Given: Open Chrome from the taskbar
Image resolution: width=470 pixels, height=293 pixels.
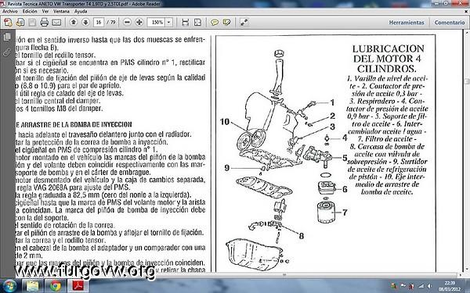Looking at the screenshot, I should tap(56, 286).
